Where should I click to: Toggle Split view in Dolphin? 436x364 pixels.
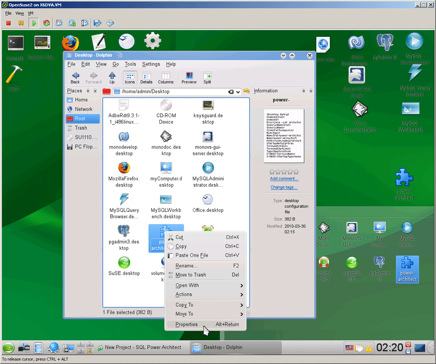point(207,78)
